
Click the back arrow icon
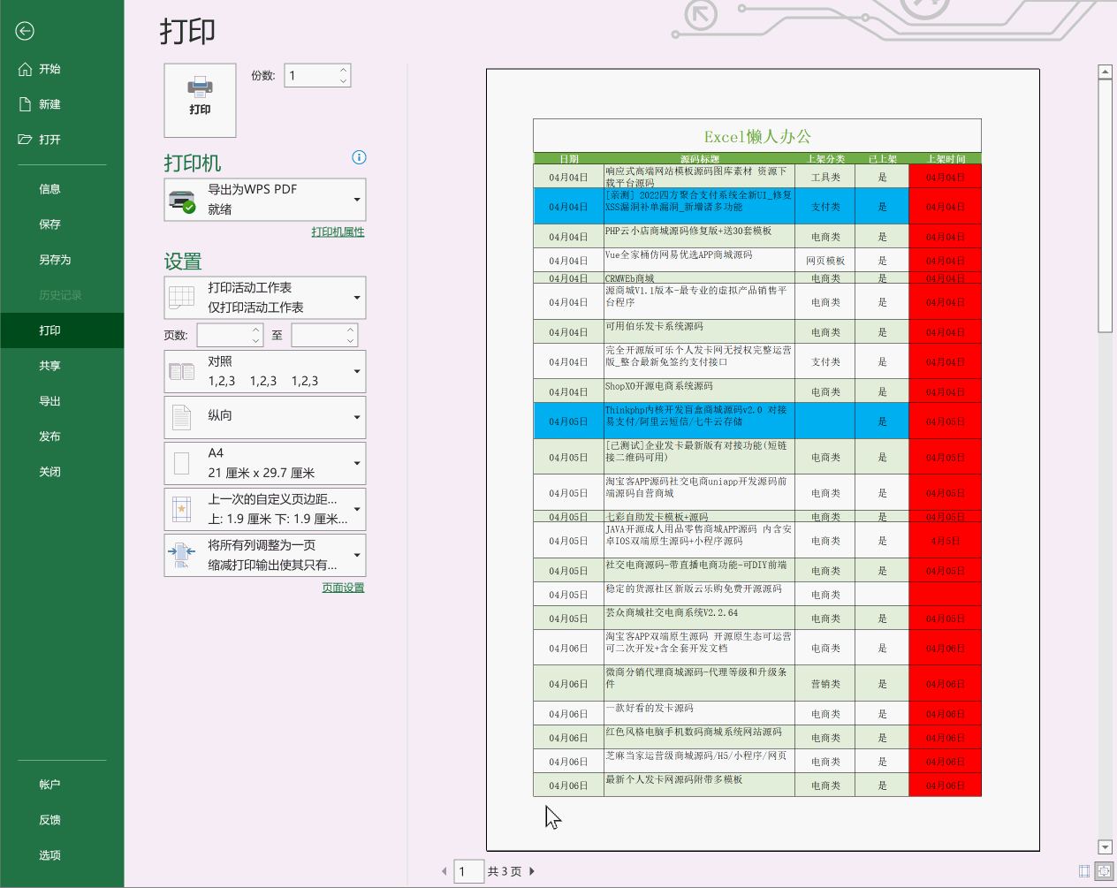(25, 31)
